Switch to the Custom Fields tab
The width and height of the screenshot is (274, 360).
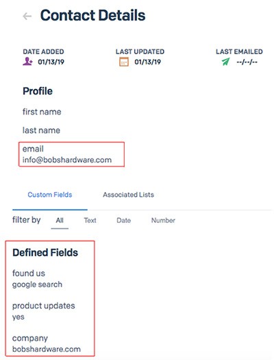(x=50, y=195)
